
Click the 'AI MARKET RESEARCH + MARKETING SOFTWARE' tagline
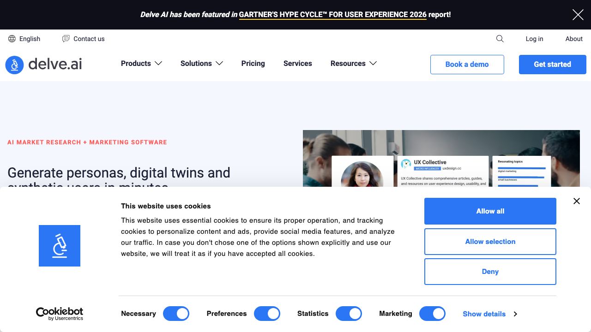click(x=87, y=142)
